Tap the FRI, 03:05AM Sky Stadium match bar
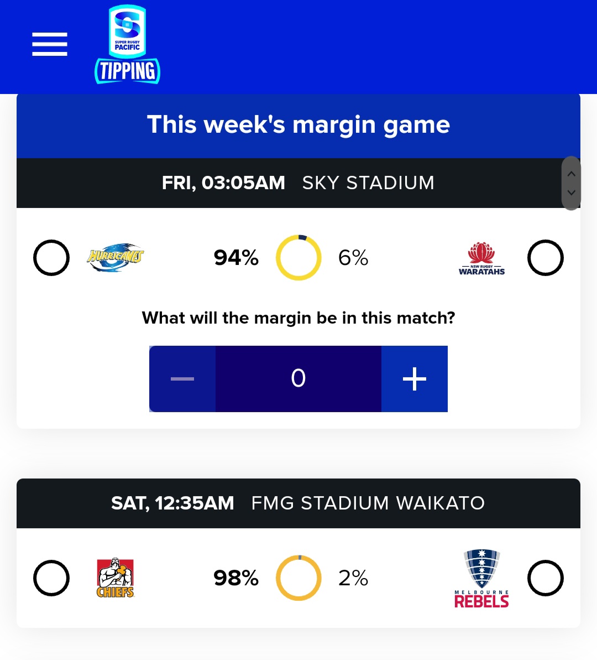This screenshot has width=597, height=660. click(298, 183)
